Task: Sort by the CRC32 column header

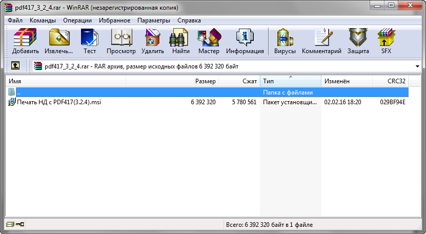Action: [391, 81]
